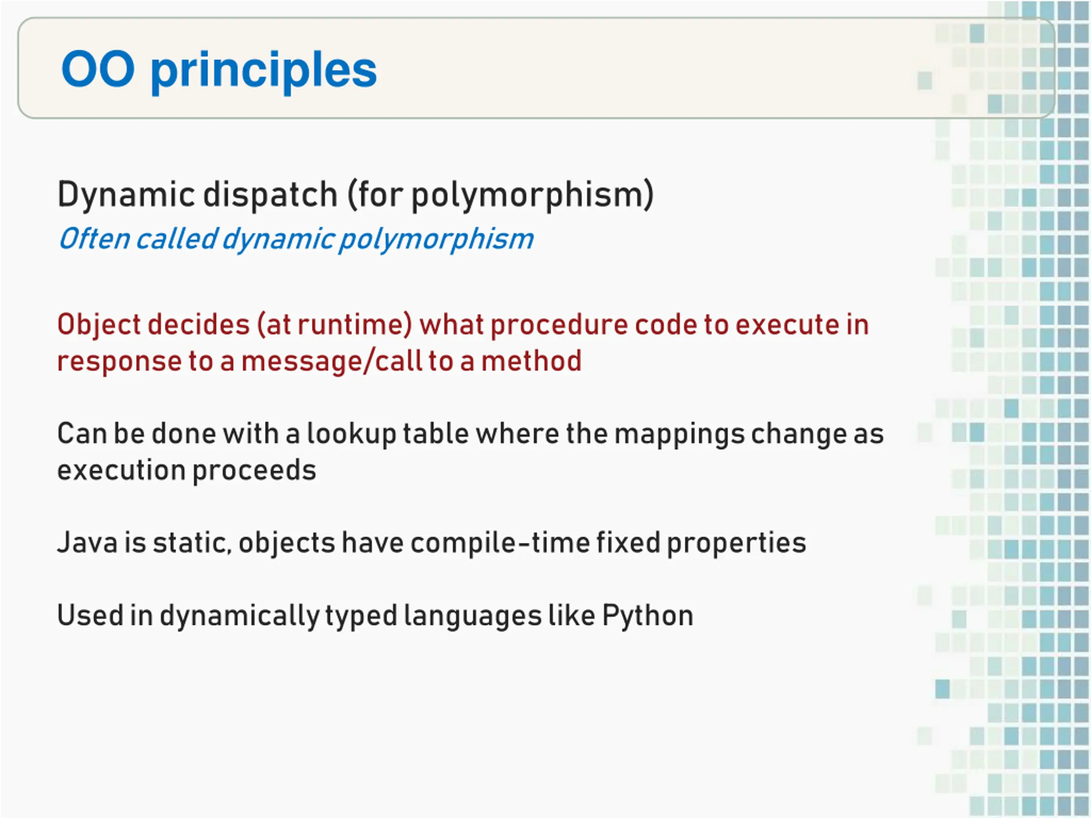
Task: Click the word "principles" in the title
Action: tap(264, 72)
